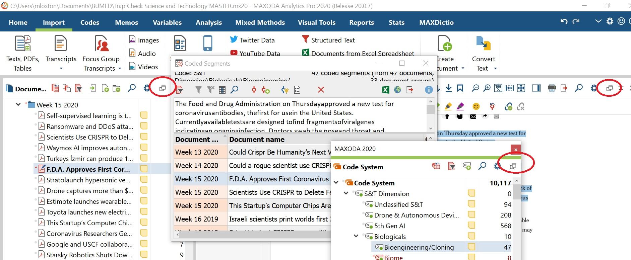This screenshot has width=631, height=260.
Task: Undock the Code System window
Action: pos(513,166)
